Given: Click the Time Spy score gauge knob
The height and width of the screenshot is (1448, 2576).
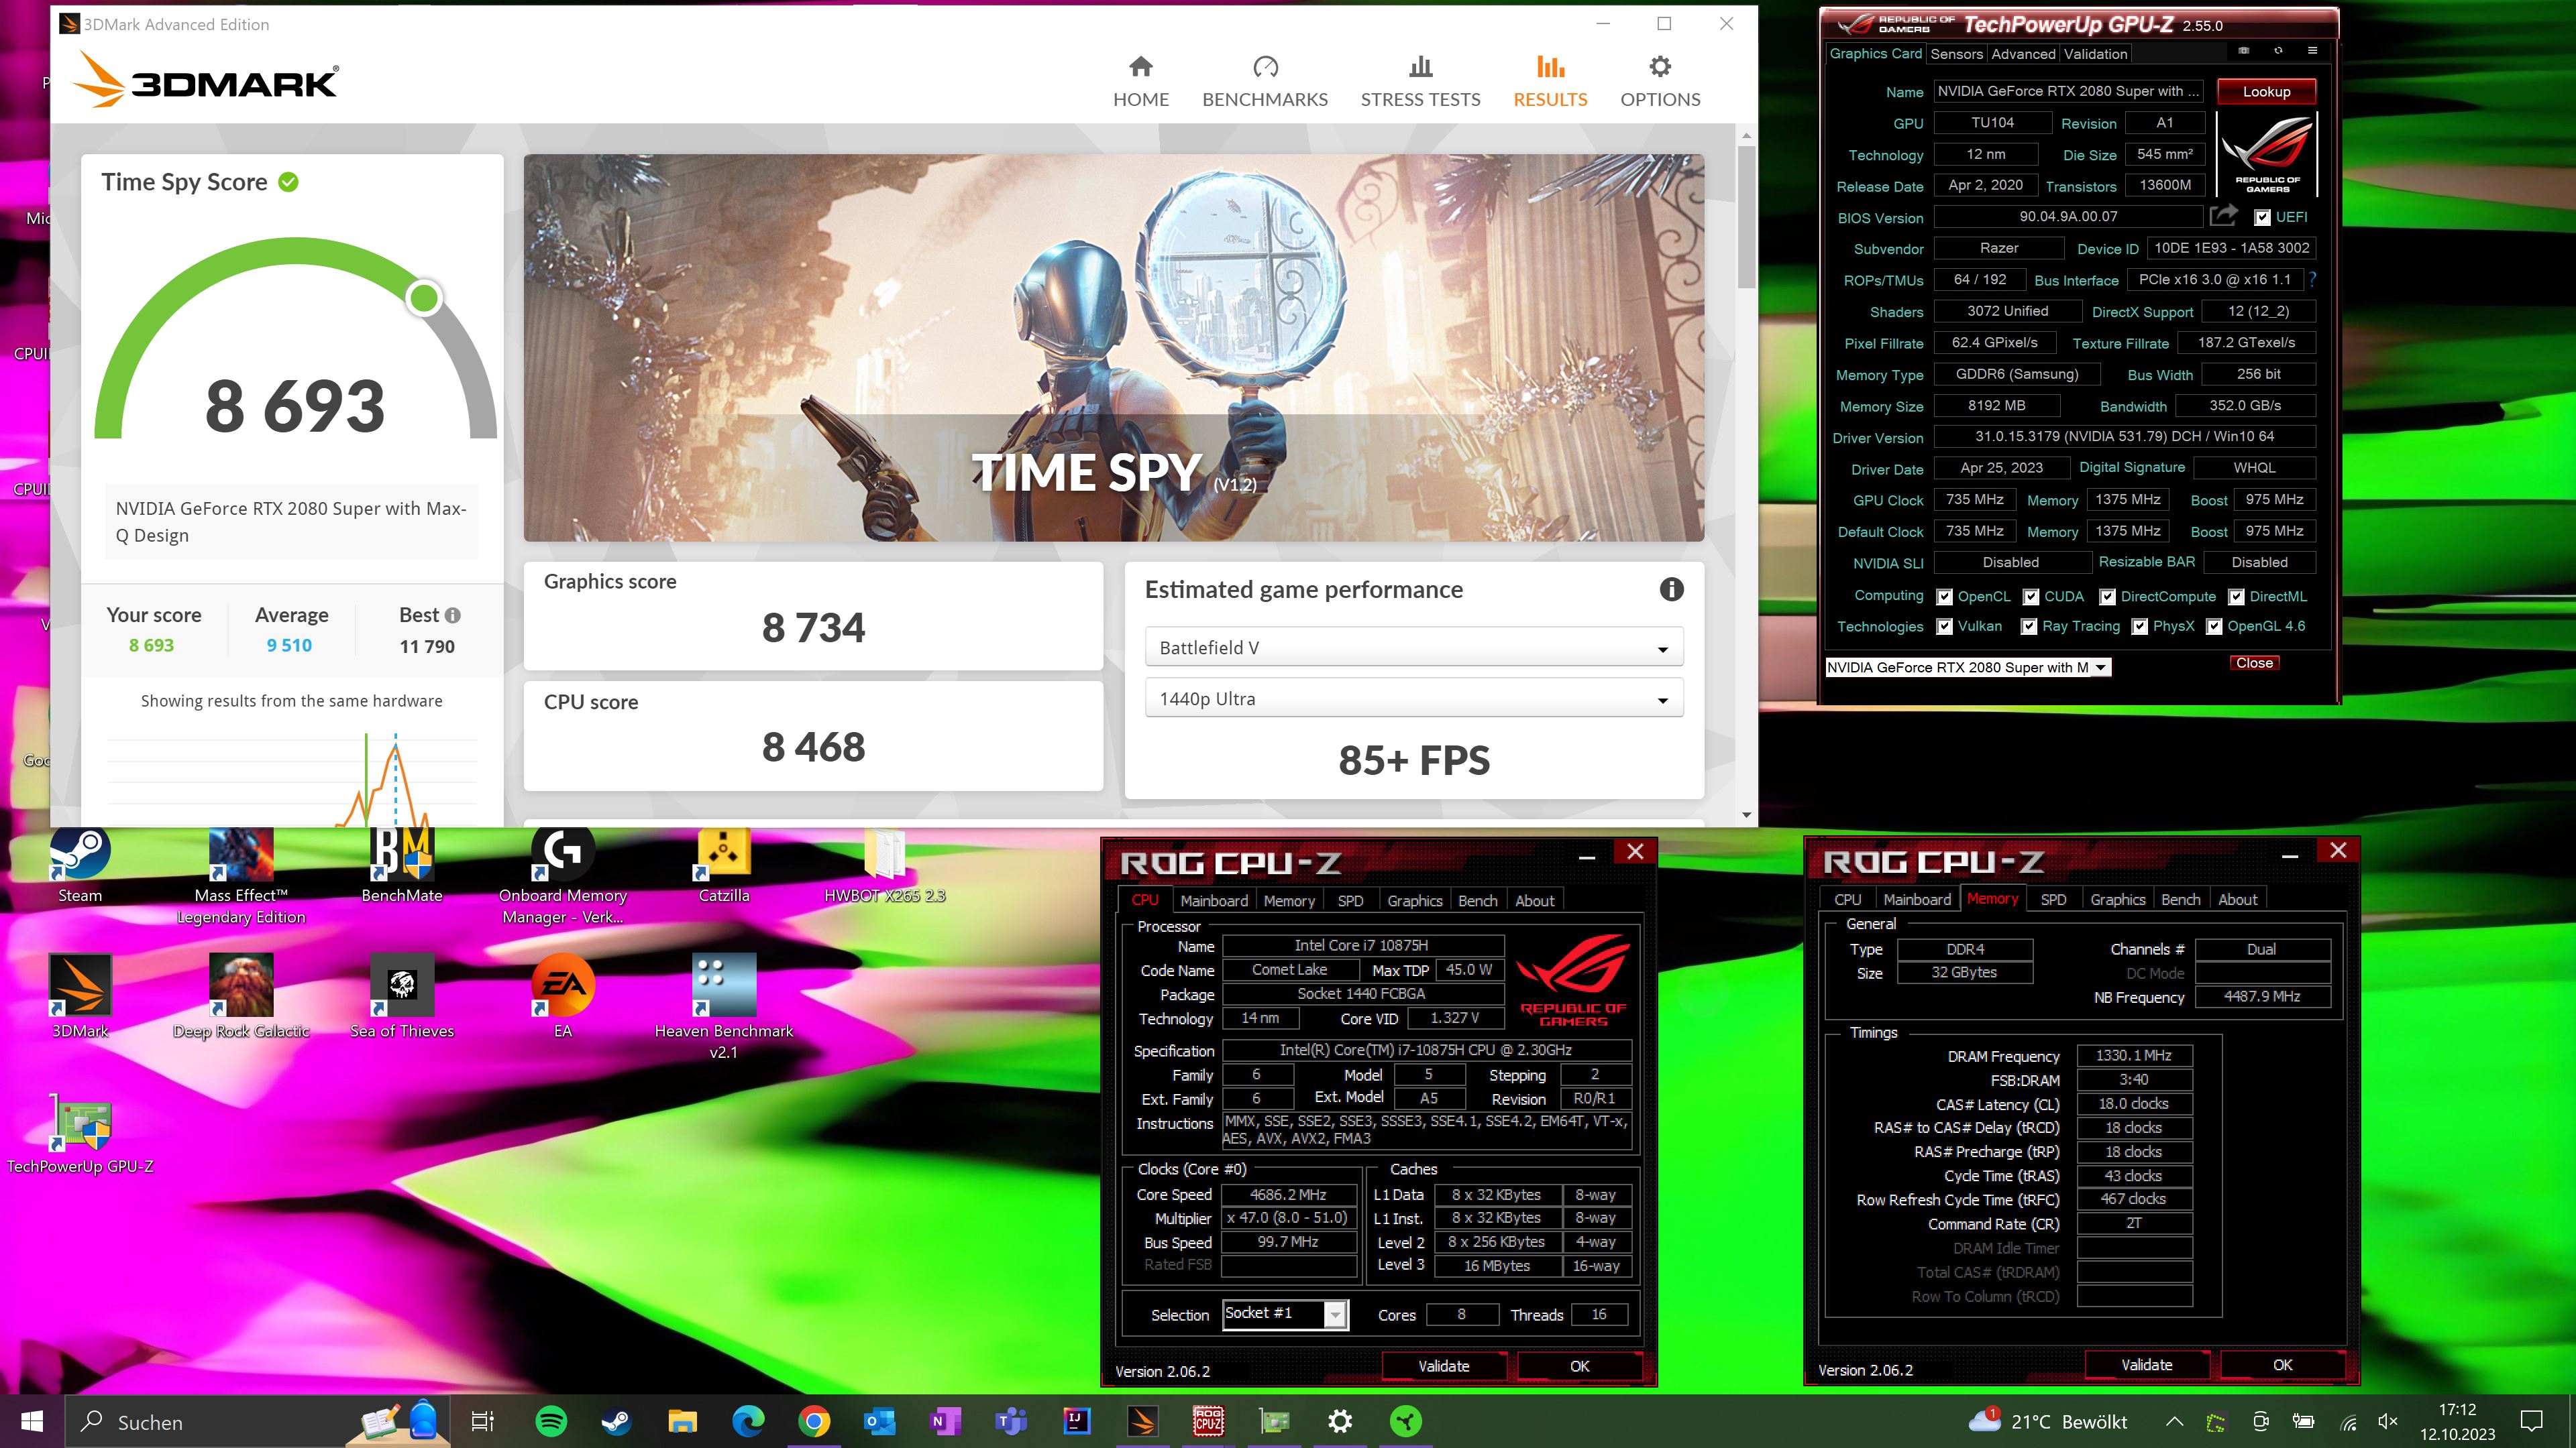Looking at the screenshot, I should [424, 297].
